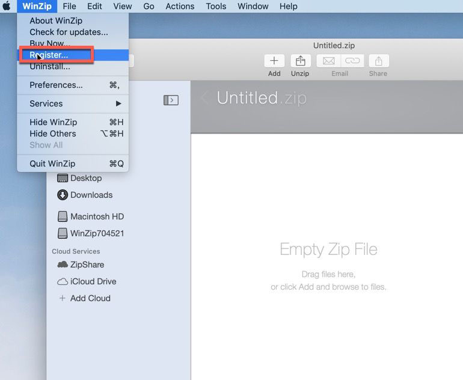Open the Help menu

tap(288, 6)
